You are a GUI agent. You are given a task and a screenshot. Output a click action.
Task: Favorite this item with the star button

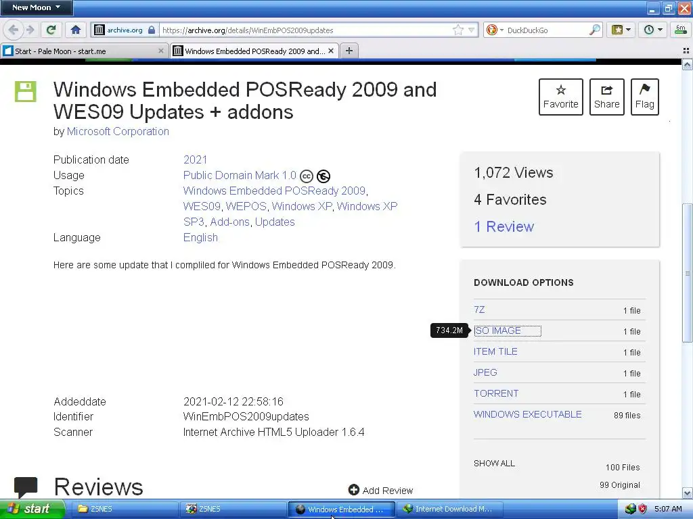(x=561, y=97)
